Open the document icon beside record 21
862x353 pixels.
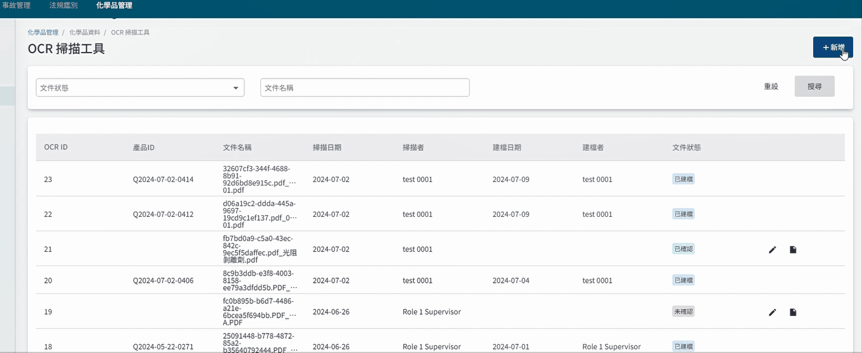[793, 250]
